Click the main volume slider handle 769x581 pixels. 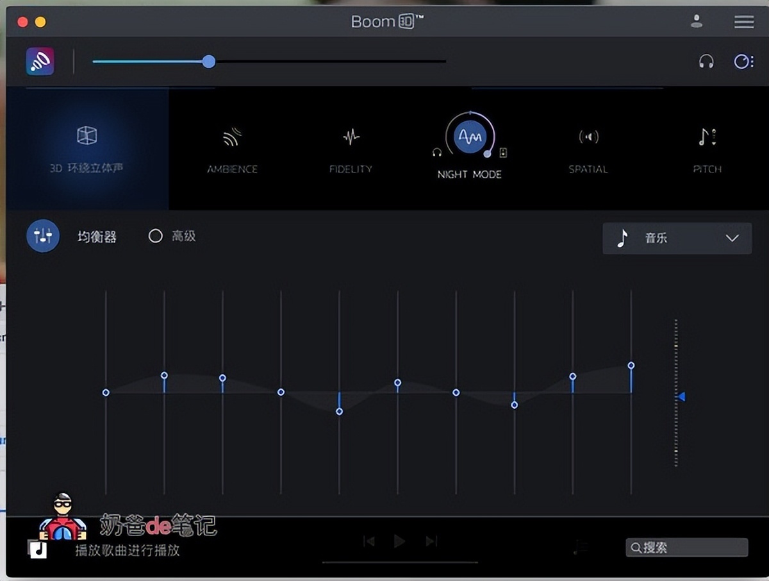pyautogui.click(x=208, y=62)
